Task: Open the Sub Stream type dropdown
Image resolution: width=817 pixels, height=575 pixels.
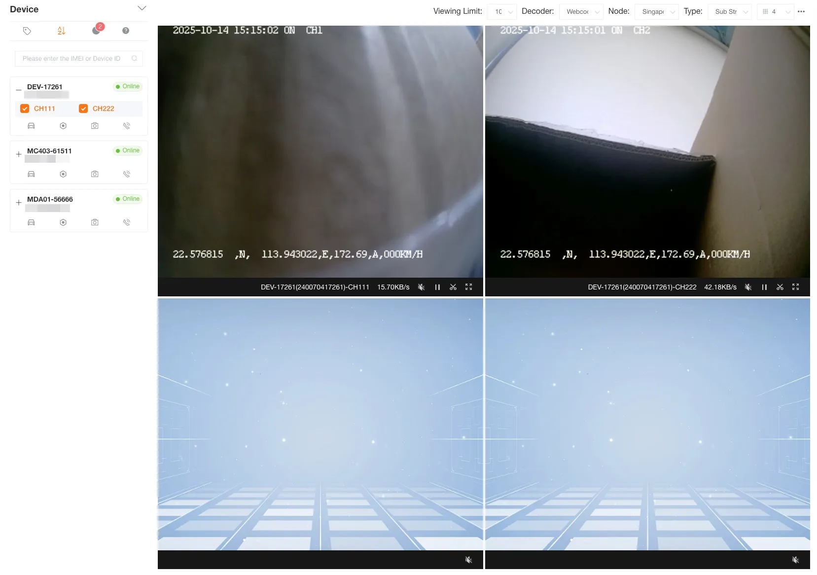Action: (729, 11)
